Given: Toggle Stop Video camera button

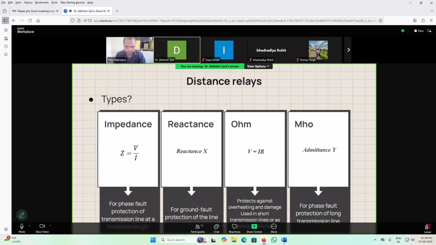Looking at the screenshot, I should [42, 228].
